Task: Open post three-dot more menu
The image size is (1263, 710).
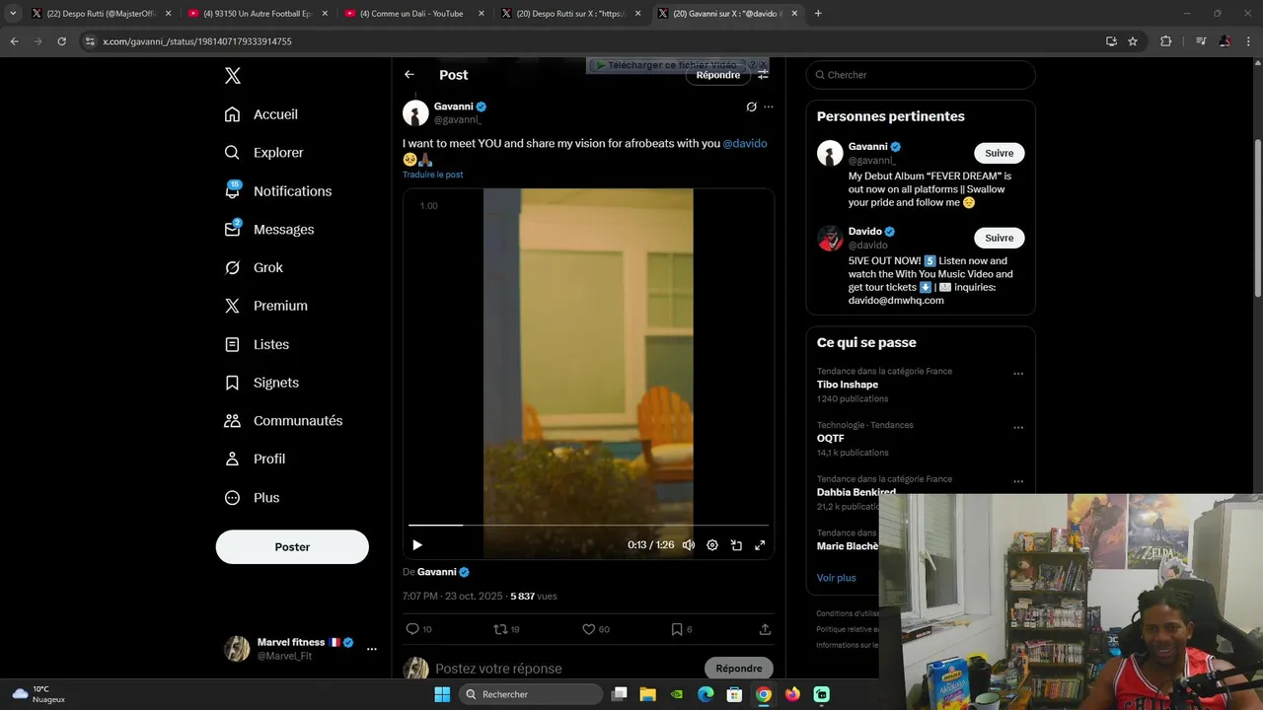Action: pyautogui.click(x=769, y=106)
